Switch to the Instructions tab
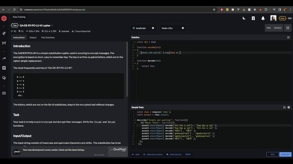The width and height of the screenshot is (293, 164). pyautogui.click(x=19, y=37)
